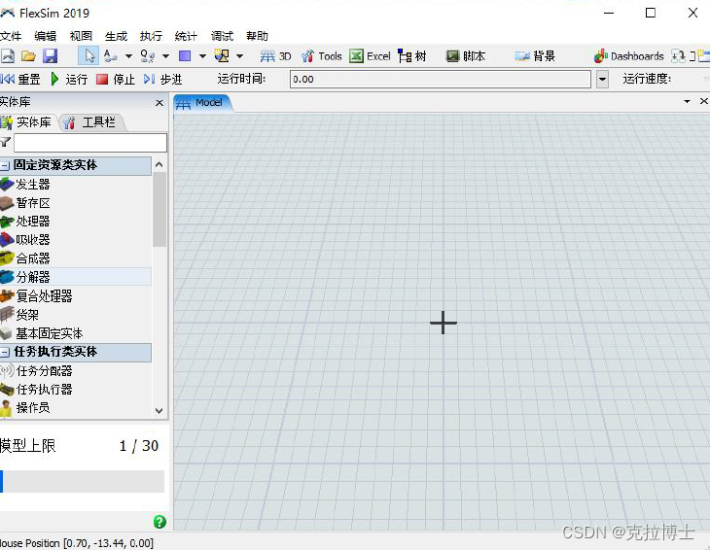Open the Excel interface
Viewport: 710px width, 550px height.
click(x=370, y=56)
